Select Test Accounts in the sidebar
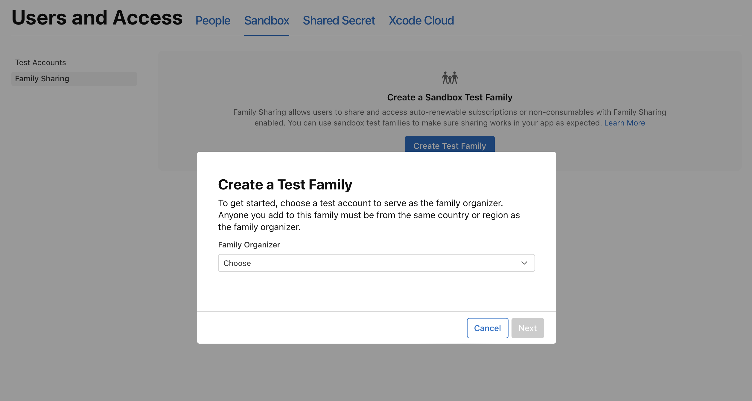752x401 pixels. point(40,62)
